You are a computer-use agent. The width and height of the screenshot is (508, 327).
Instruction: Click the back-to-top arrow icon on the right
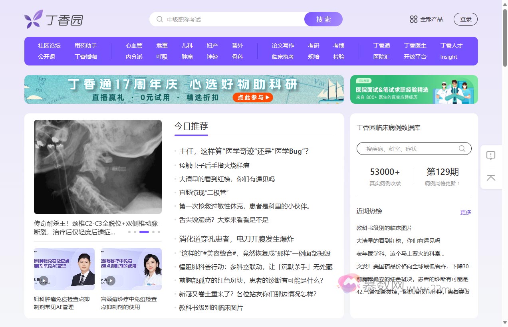[x=491, y=178]
